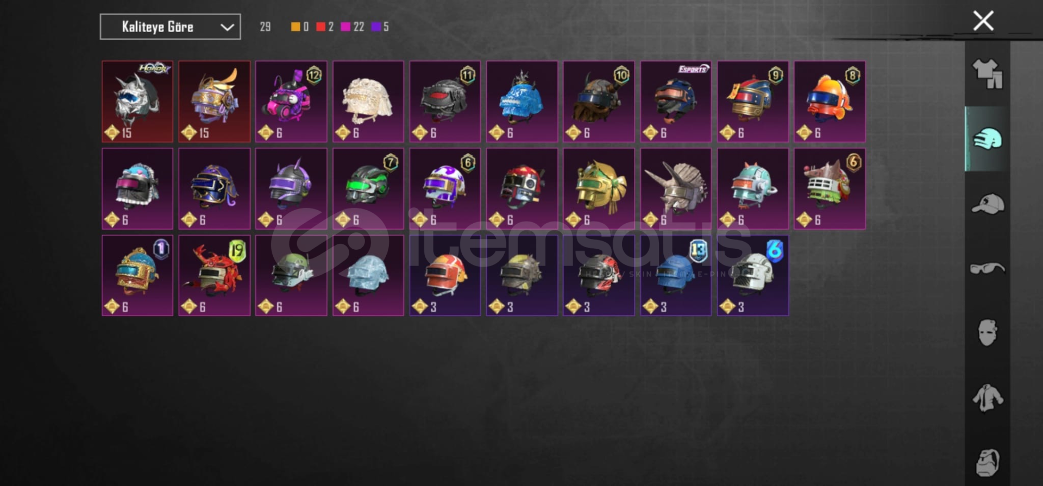Click the dropdown chevron arrow
This screenshot has height=486, width=1043.
(227, 27)
